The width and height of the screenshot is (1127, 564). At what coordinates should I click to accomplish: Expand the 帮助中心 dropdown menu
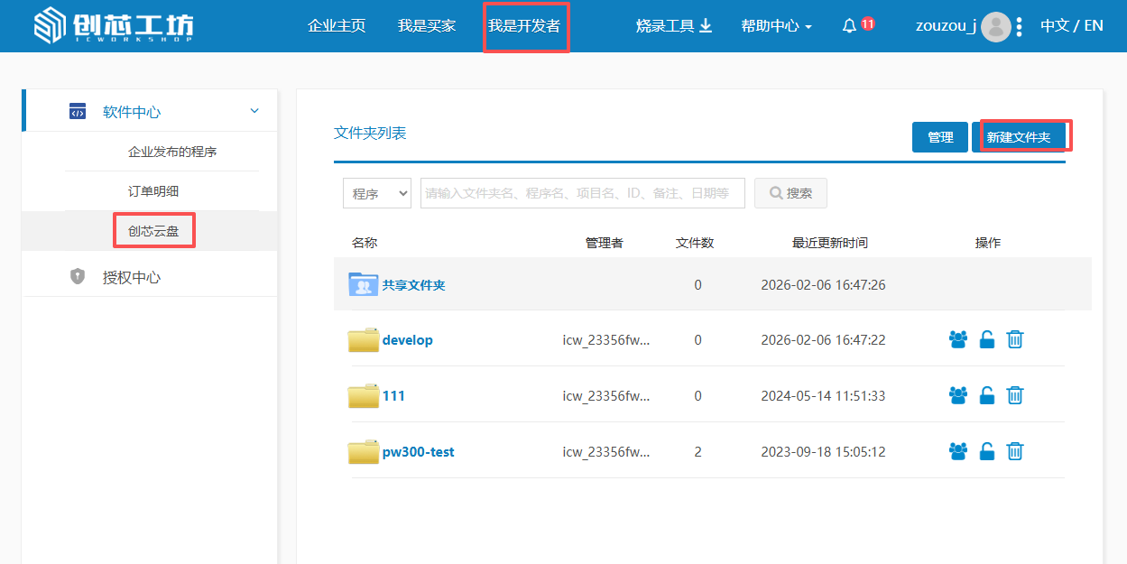[x=776, y=26]
